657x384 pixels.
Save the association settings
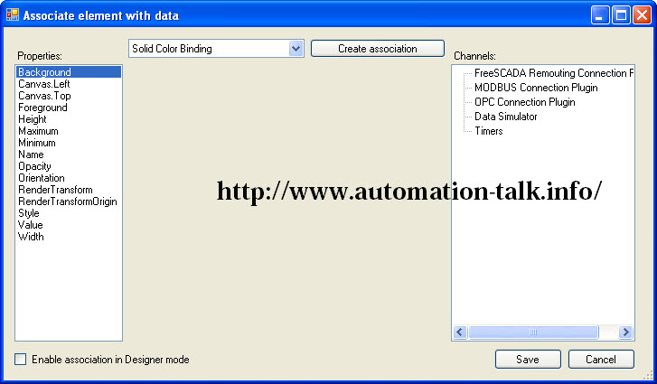pos(528,360)
